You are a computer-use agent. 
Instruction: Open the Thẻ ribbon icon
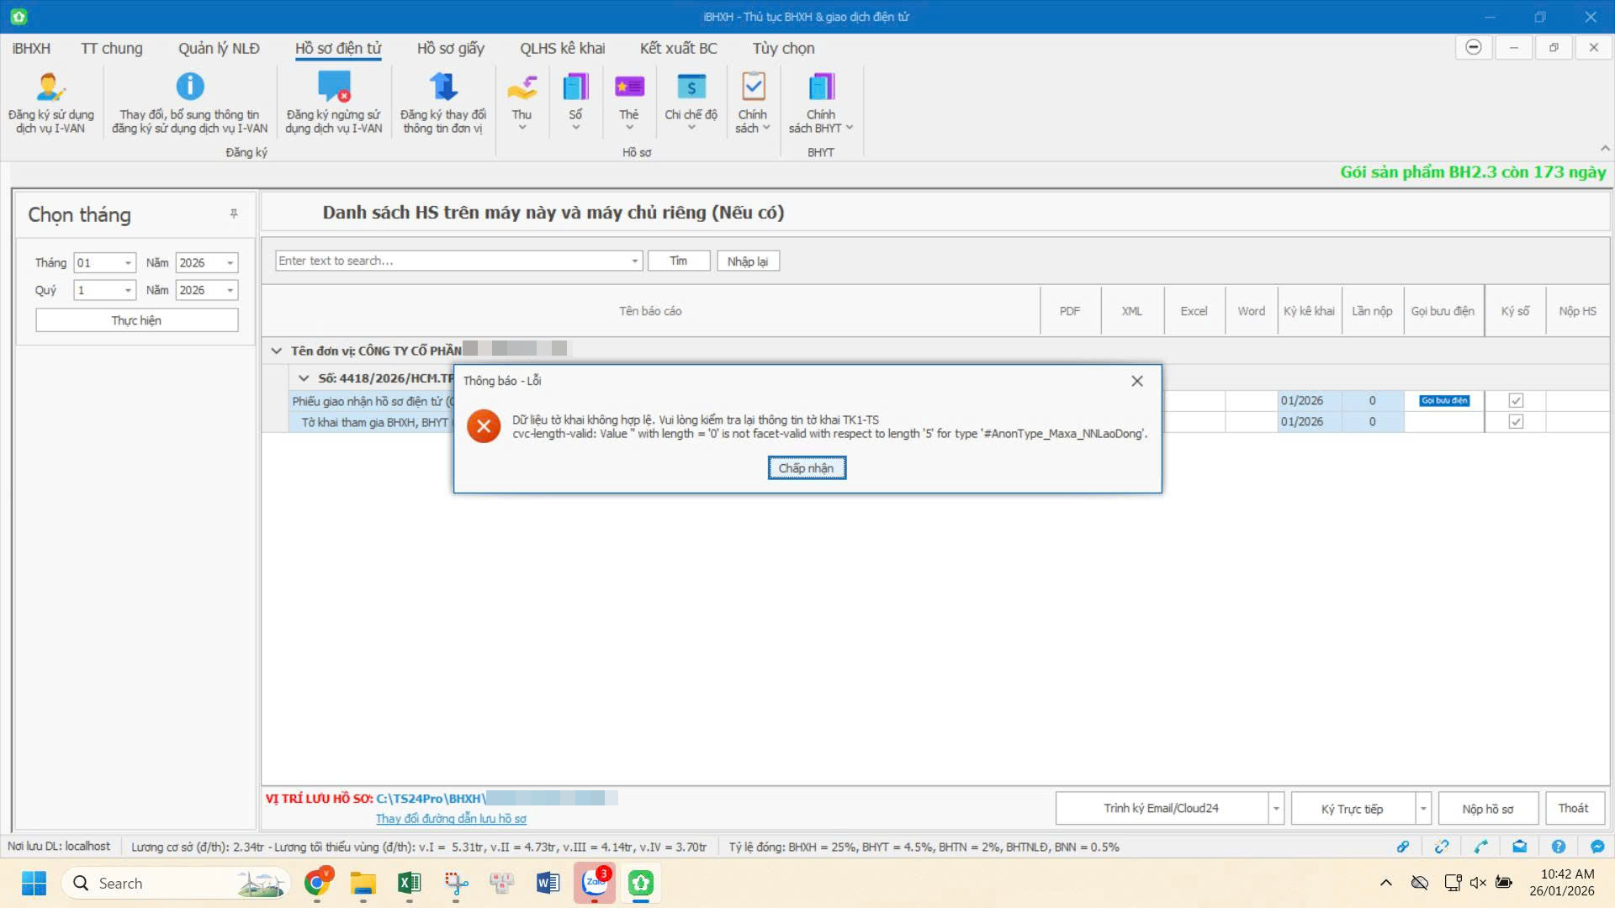click(629, 87)
